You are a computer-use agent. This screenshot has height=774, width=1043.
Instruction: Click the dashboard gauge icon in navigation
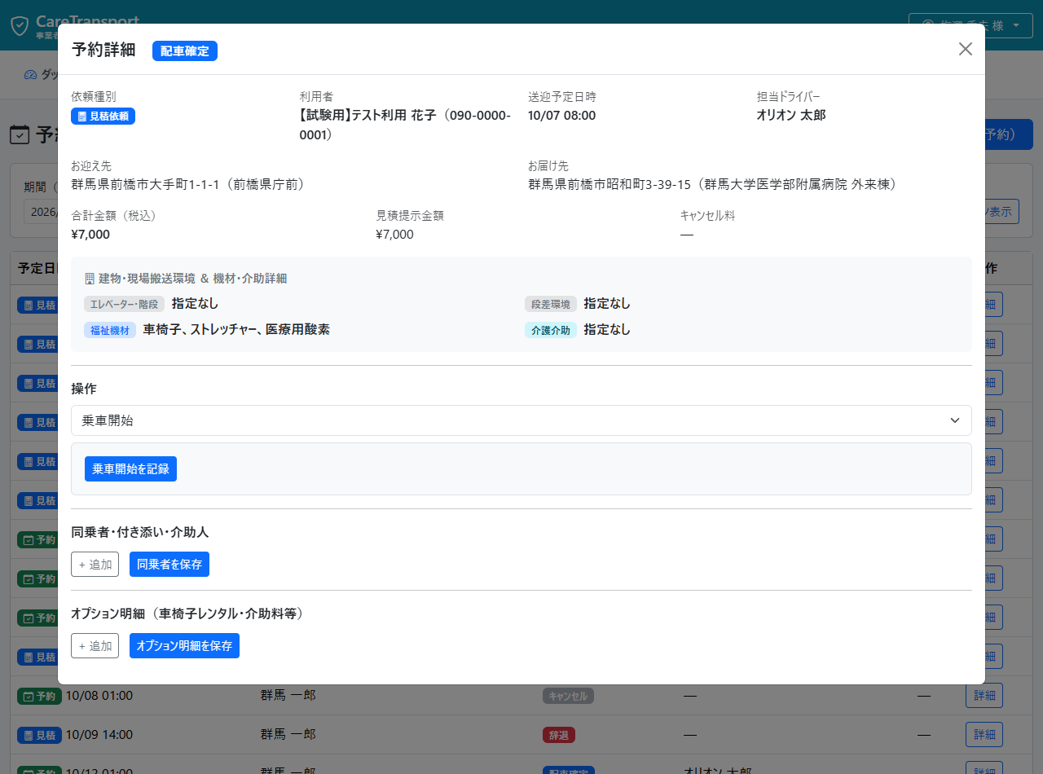31,74
